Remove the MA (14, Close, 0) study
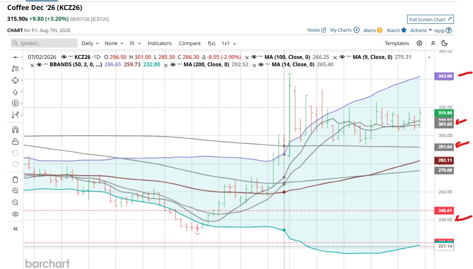 click(254, 65)
